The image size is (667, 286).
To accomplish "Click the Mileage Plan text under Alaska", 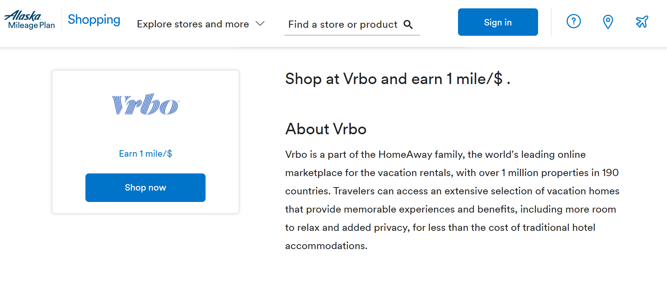I will (32, 25).
